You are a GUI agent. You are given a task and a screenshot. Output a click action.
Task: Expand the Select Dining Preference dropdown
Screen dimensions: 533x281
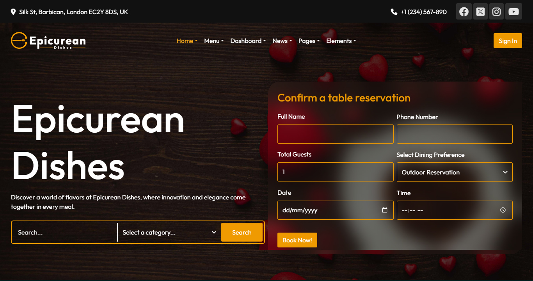coord(454,172)
